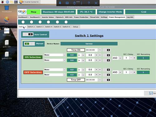Screen dimensions: 156x117
Task: Launch the web browser globe icon
Action: 7,2
